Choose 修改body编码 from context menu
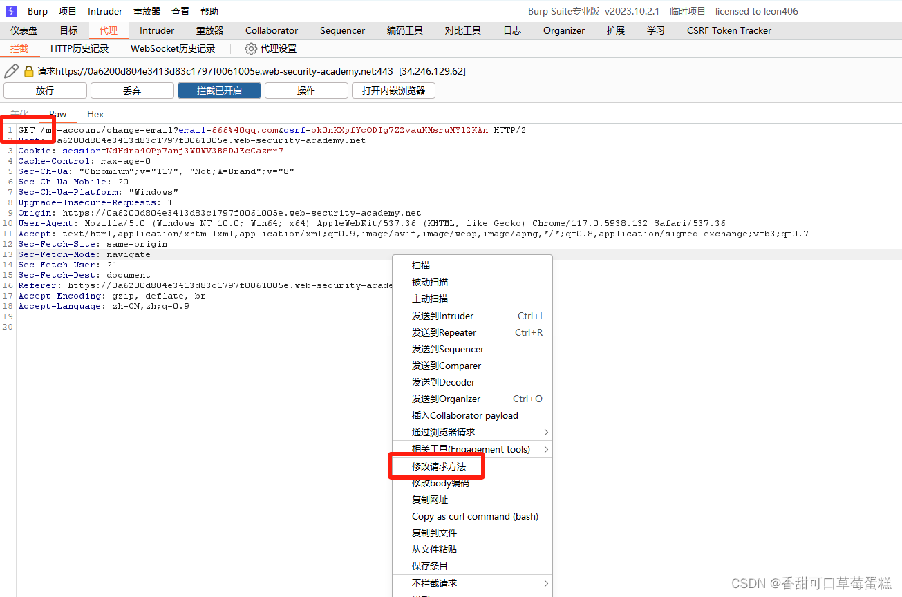Image resolution: width=902 pixels, height=597 pixels. [473, 483]
